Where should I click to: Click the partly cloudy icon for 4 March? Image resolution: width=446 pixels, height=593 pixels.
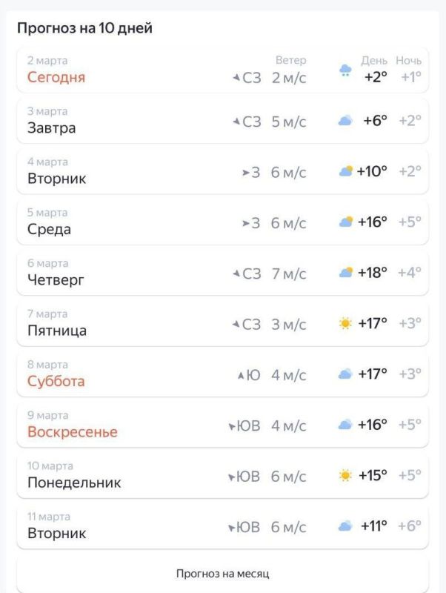click(x=345, y=171)
